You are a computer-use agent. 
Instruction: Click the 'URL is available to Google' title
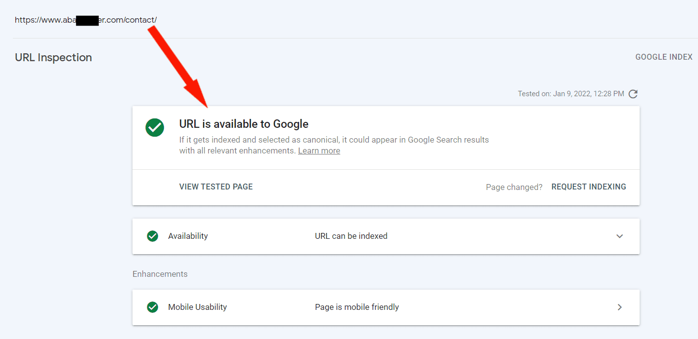coord(244,124)
